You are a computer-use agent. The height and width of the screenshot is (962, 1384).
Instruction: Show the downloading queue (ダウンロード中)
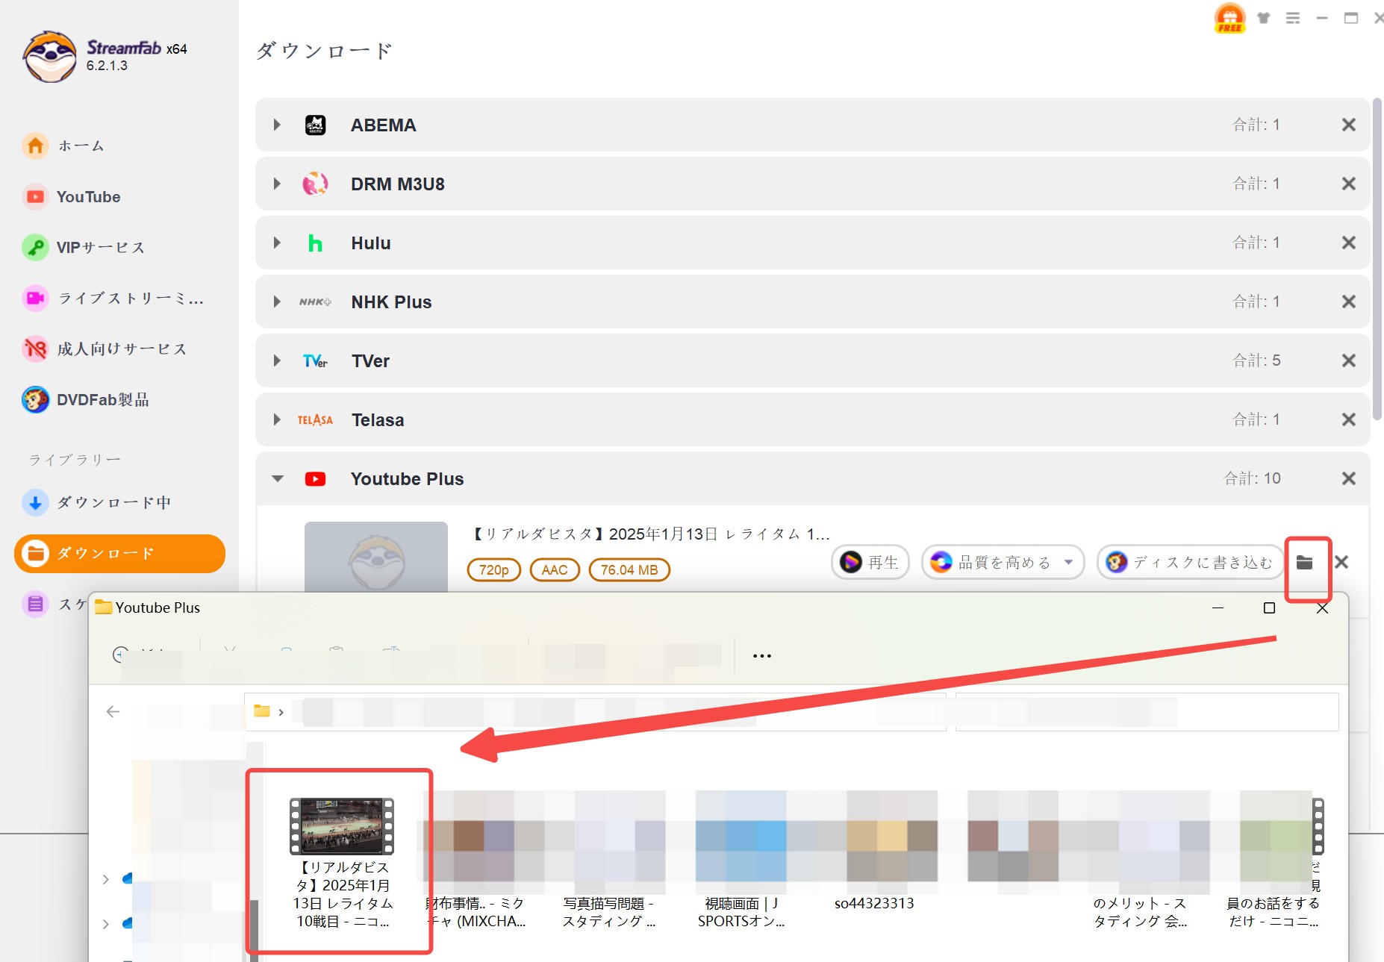pos(97,502)
